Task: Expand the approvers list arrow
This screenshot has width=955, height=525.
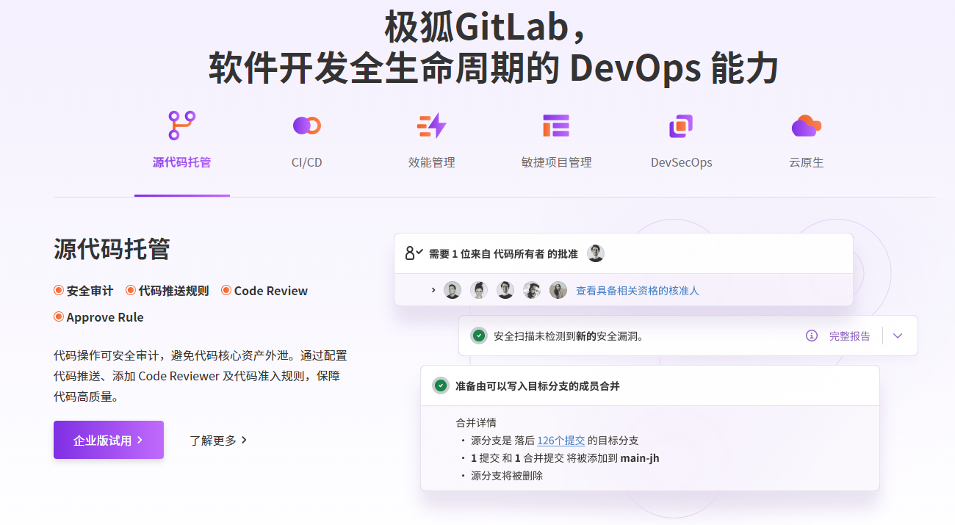Action: (x=433, y=290)
